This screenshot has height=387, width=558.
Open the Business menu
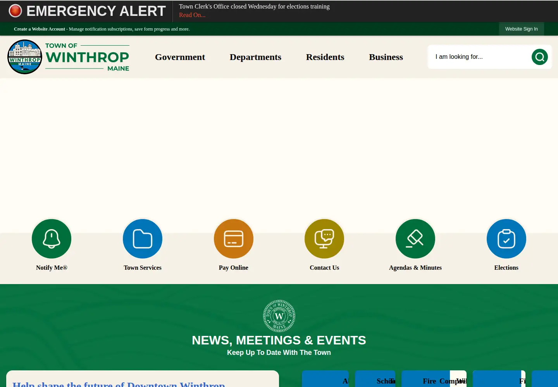(386, 57)
